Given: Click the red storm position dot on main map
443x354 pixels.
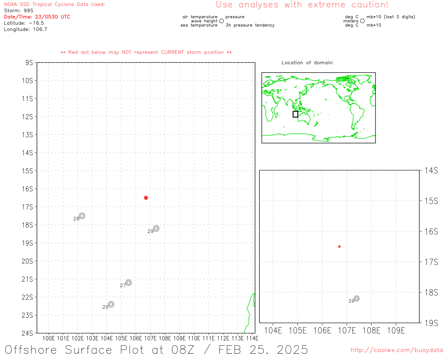Looking at the screenshot, I should point(146,198).
